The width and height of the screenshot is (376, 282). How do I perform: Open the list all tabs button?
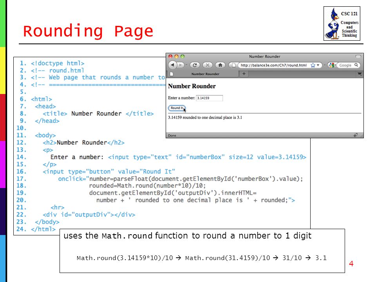click(x=360, y=74)
